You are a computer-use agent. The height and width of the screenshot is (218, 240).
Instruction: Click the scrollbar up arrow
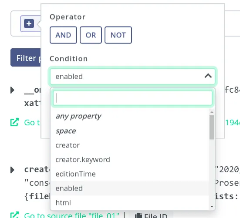click(x=212, y=112)
